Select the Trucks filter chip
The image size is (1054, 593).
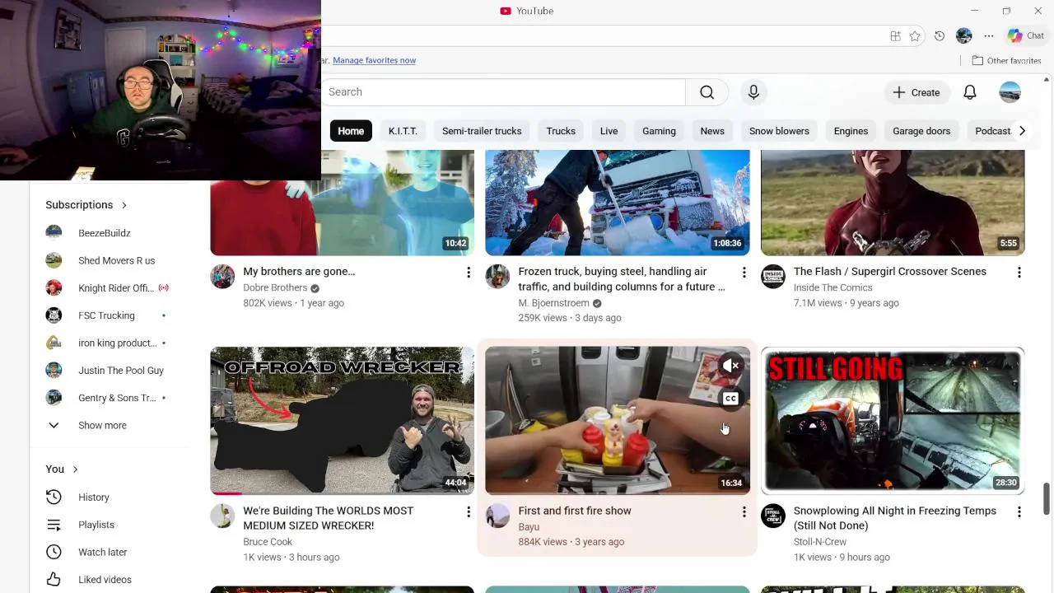561,131
